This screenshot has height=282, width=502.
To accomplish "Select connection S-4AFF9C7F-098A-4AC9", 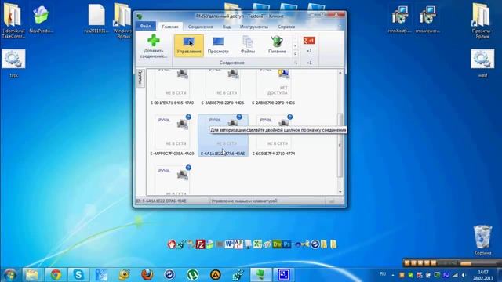I will pos(172,136).
